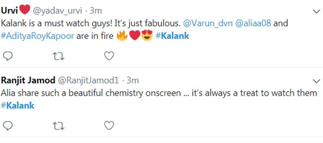Open Ranjit Jamod's profile name
Image resolution: width=323 pixels, height=143 pixels.
[28, 81]
